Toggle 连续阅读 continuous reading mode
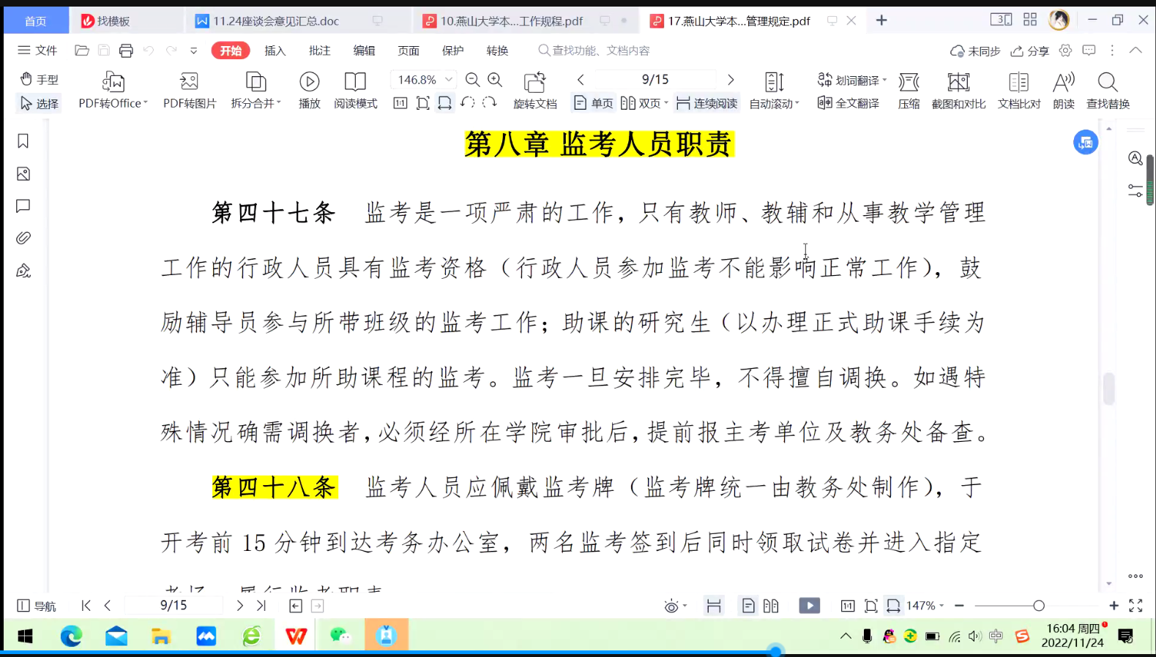The image size is (1156, 657). 707,103
